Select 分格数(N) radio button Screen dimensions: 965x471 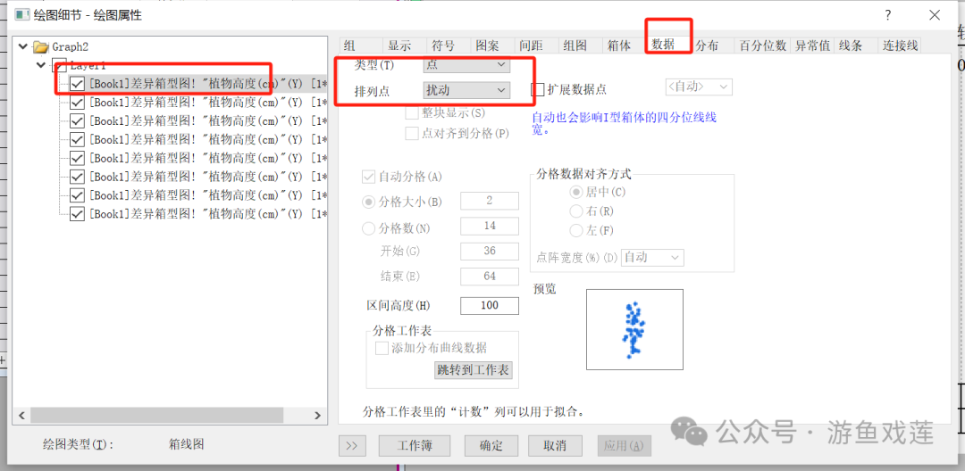coord(369,229)
